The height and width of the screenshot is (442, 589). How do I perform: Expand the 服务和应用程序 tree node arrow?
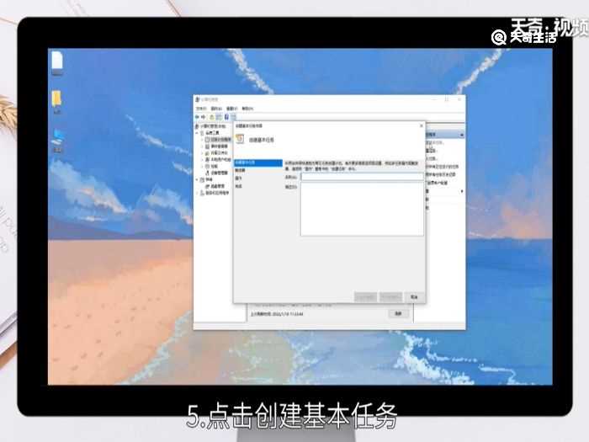(197, 193)
